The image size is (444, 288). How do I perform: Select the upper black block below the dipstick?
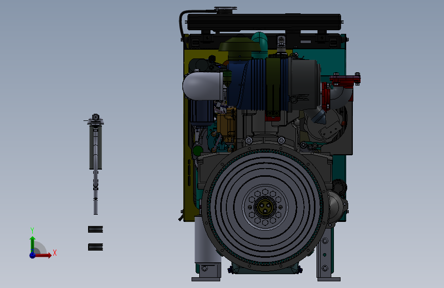[x=95, y=229]
